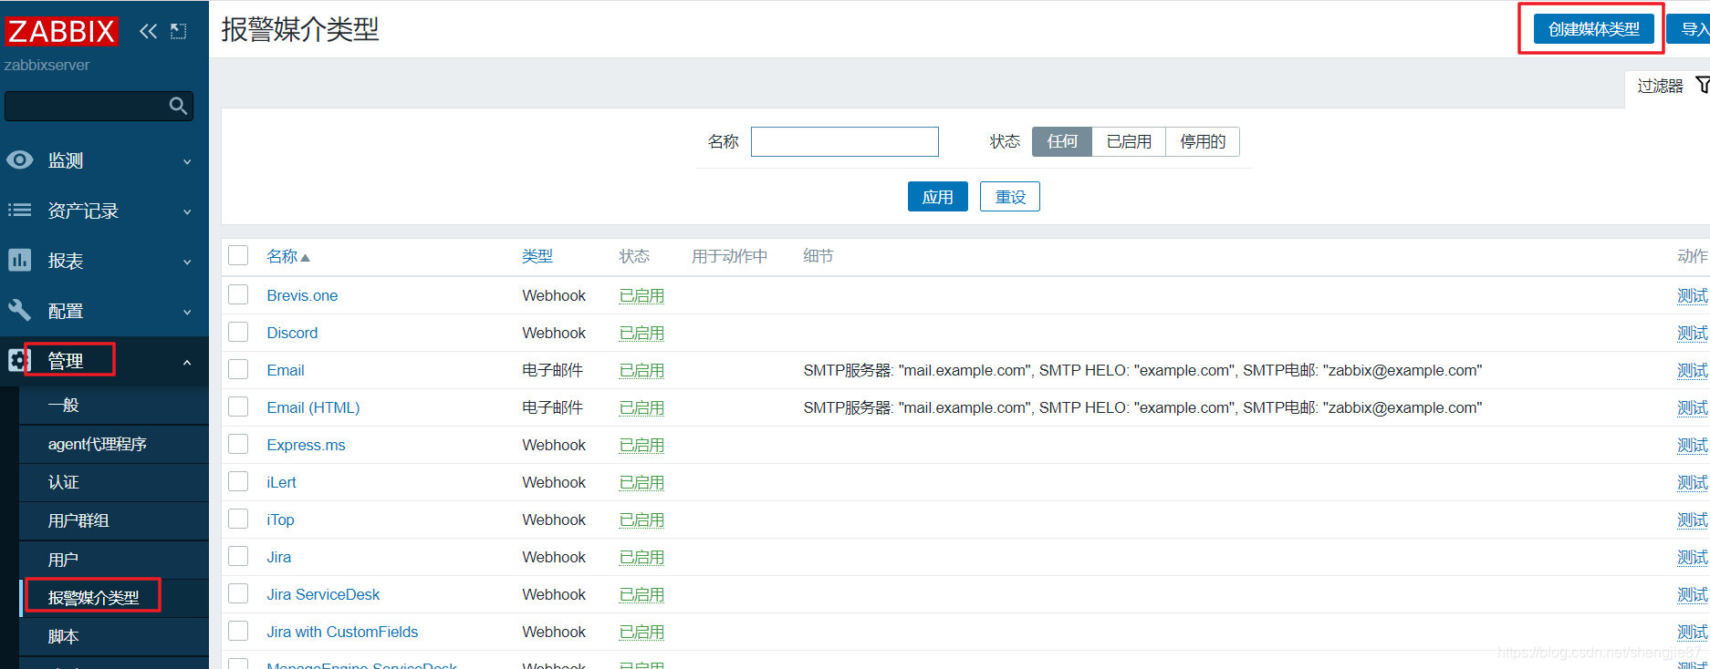Viewport: 1710px width, 669px height.
Task: Tick the select-all checkbox in the header
Action: click(238, 255)
